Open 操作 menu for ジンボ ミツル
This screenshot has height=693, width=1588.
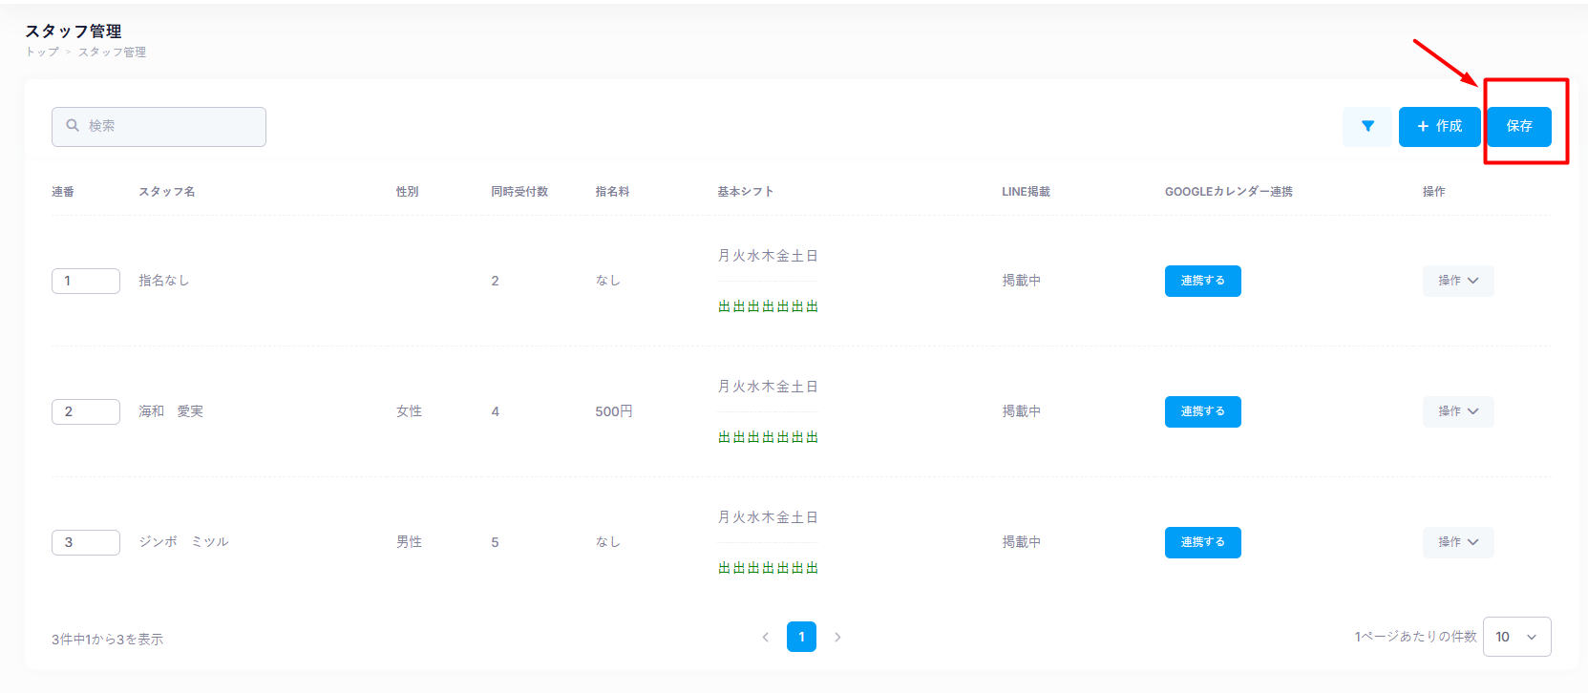[x=1457, y=542]
